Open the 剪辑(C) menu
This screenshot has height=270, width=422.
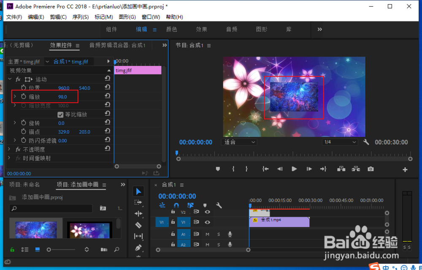click(58, 17)
